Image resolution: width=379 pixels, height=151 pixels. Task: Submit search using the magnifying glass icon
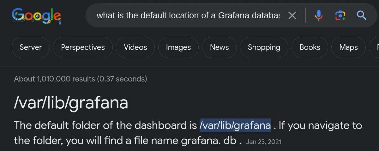click(361, 15)
